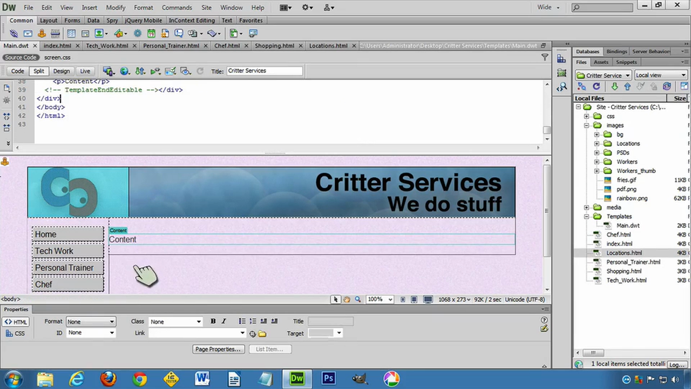Click the Email Link insert icon
This screenshot has height=389, width=691.
(28, 33)
